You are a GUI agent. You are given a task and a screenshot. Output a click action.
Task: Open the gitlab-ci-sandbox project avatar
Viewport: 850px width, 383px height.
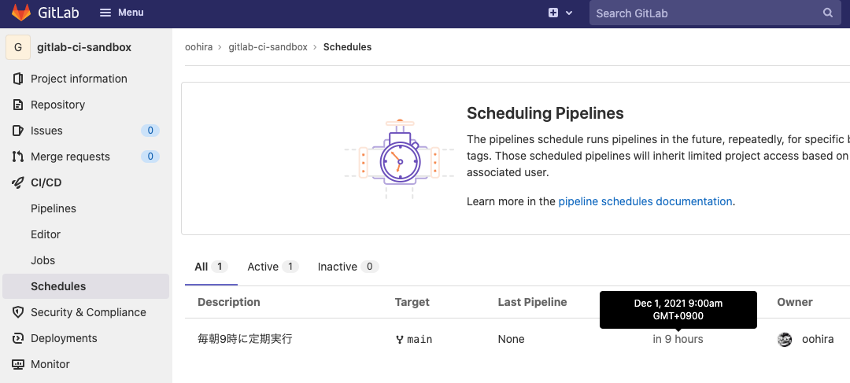[x=18, y=47]
